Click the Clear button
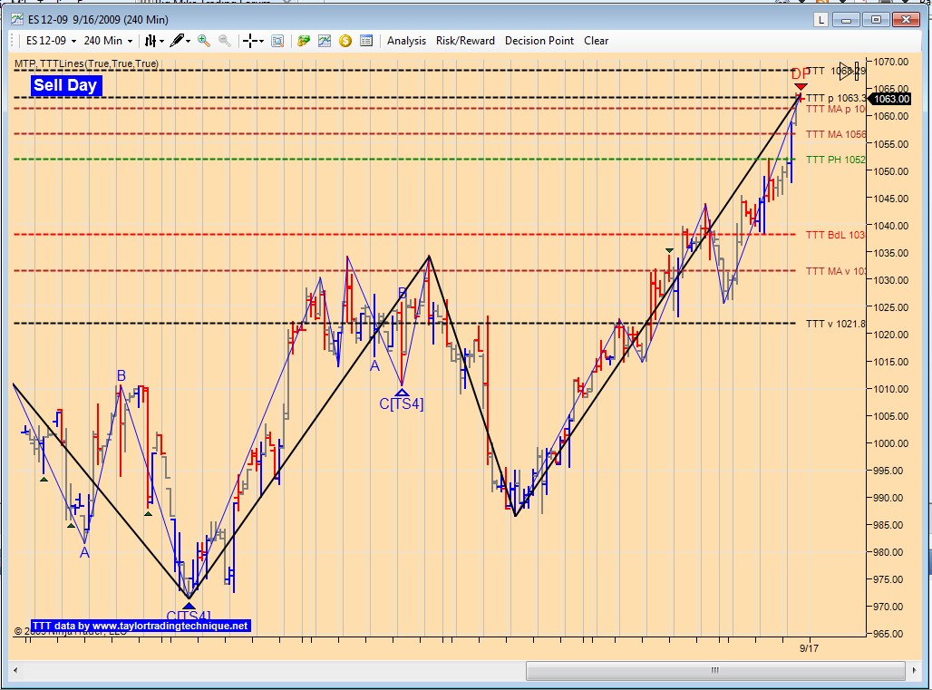Viewport: 932px width, 690px height. (x=597, y=41)
